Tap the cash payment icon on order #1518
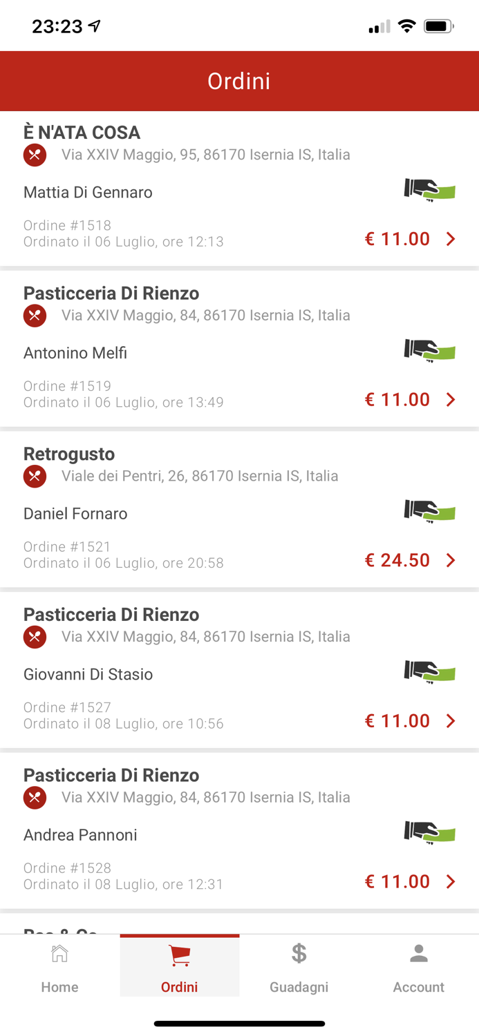Image resolution: width=479 pixels, height=1036 pixels. pos(430,189)
